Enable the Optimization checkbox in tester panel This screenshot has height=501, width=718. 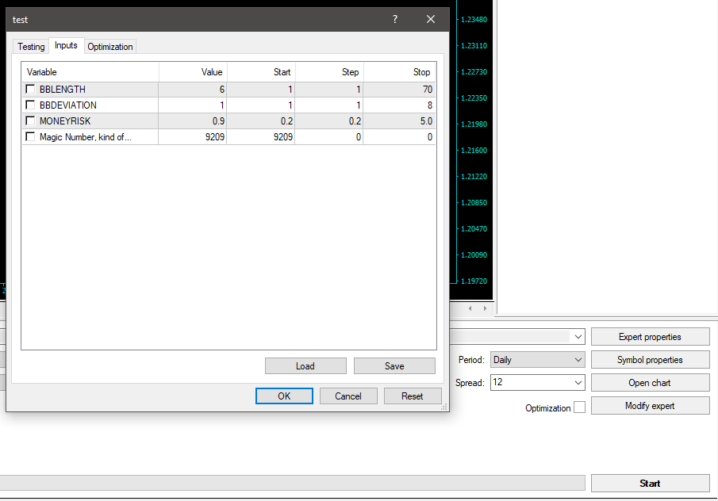[x=579, y=407]
